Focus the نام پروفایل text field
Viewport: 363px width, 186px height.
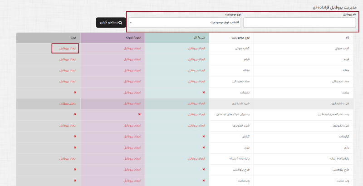pos(299,23)
